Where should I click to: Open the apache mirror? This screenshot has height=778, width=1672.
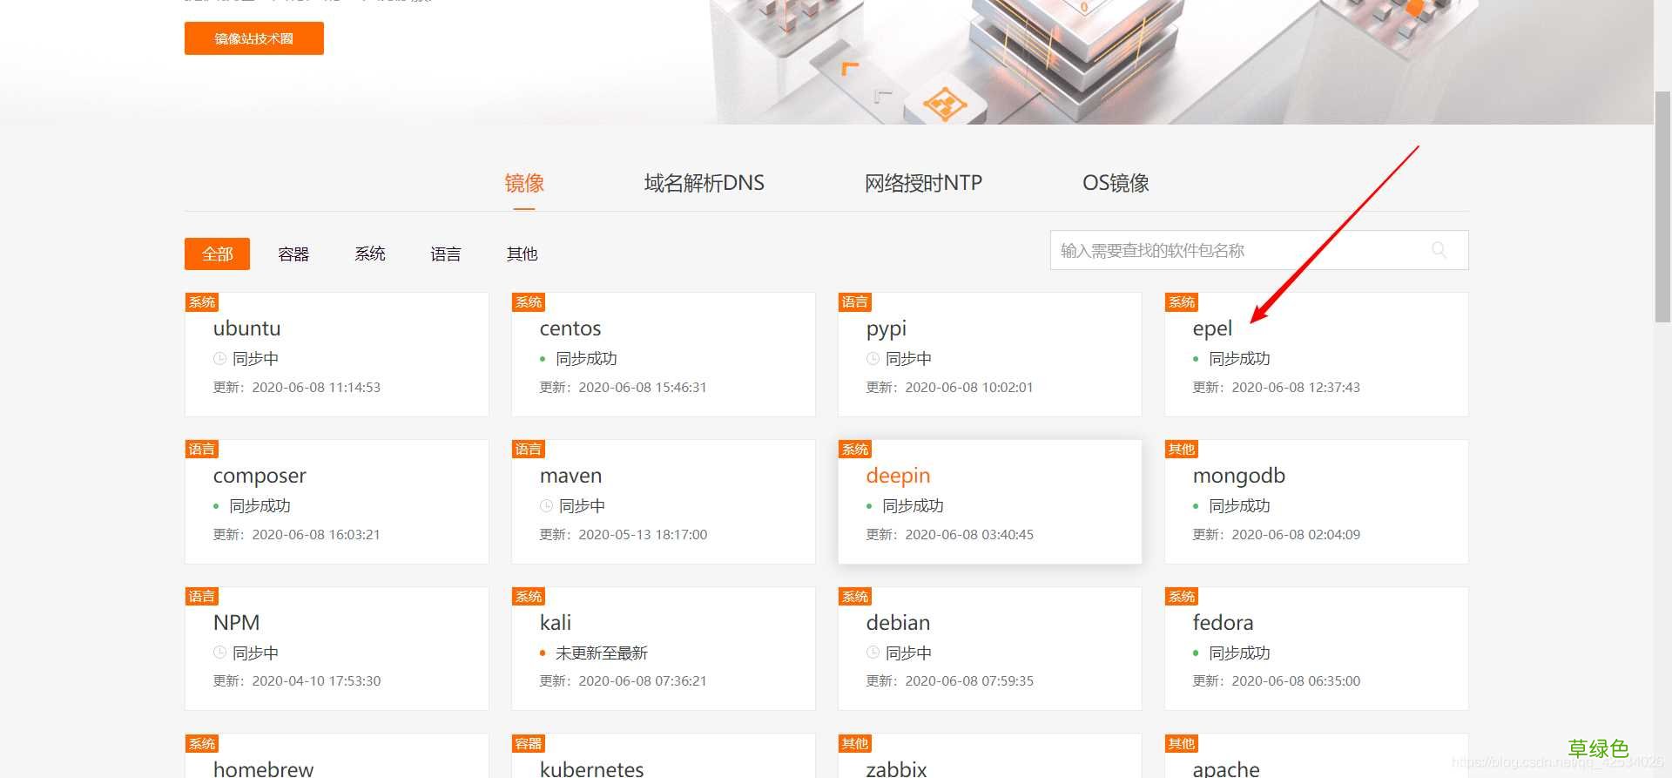point(1226,768)
